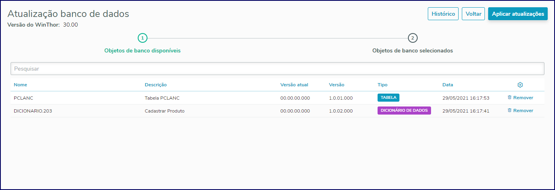This screenshot has width=555, height=190.
Task: Click the Atualização banco de dados title
Action: pos(68,14)
